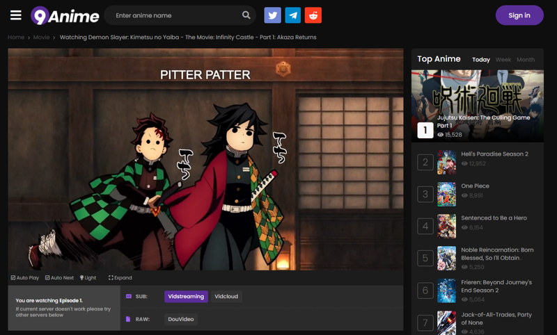Select the DouVideo raw server
Screen dimensions: 557x335
click(181, 319)
